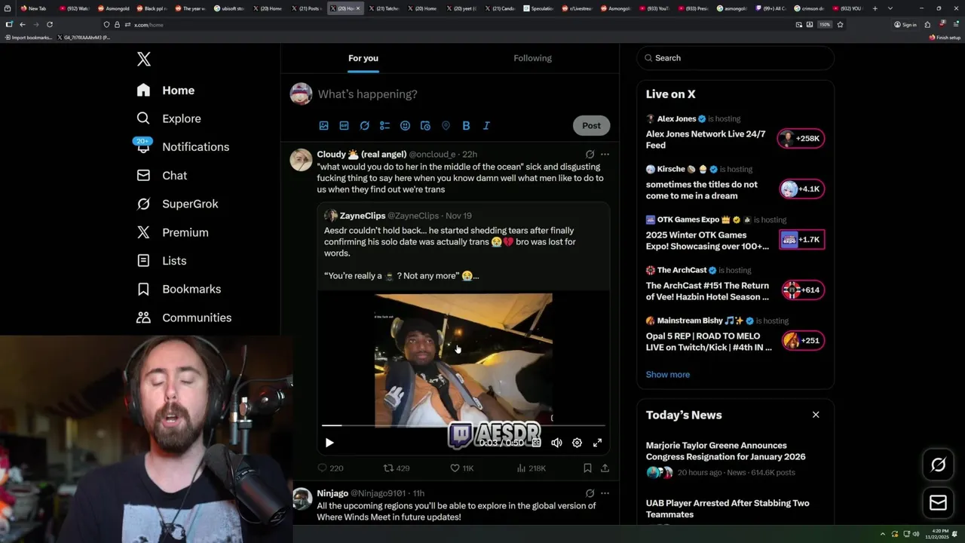
Task: Reply to Cloudy's post with 220 replies
Action: click(x=330, y=468)
